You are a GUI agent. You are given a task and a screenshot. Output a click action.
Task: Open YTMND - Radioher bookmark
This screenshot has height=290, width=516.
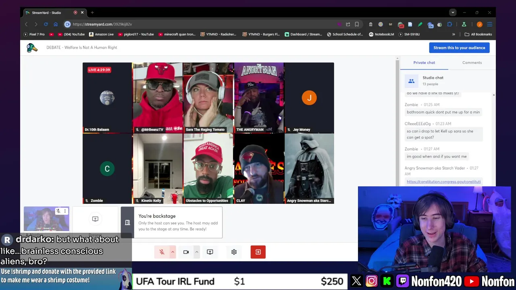pyautogui.click(x=219, y=34)
